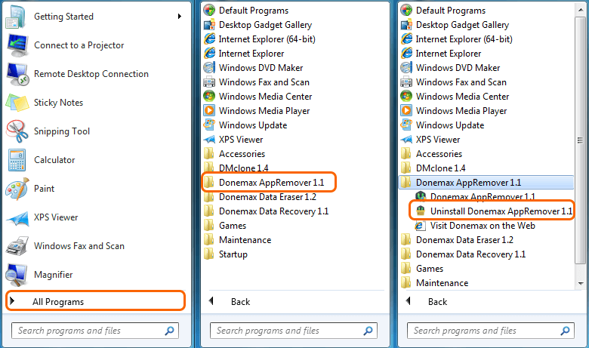Click the Remote Desktop Connection icon
This screenshot has width=589, height=348.
click(x=17, y=74)
